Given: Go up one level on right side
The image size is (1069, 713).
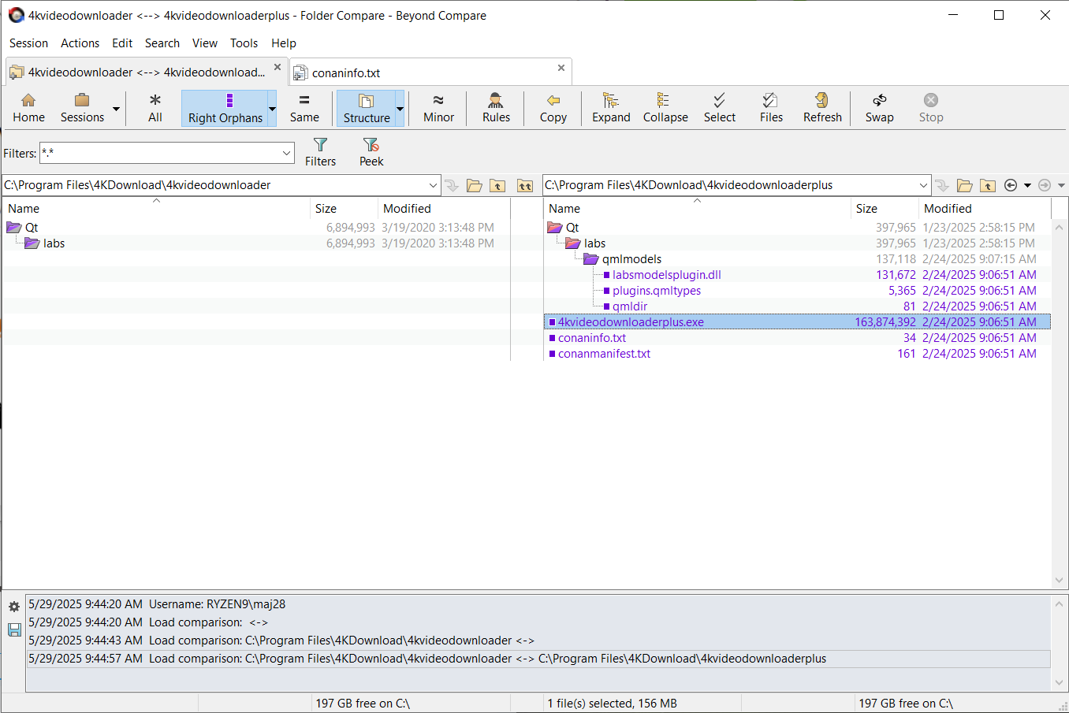Looking at the screenshot, I should pyautogui.click(x=988, y=185).
